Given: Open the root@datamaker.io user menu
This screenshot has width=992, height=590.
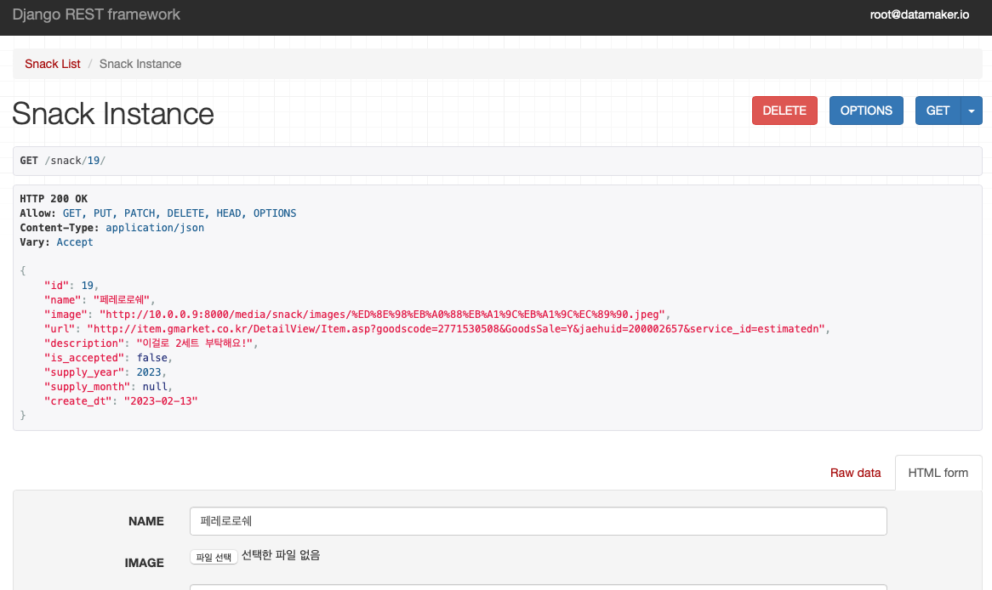Looking at the screenshot, I should point(919,14).
